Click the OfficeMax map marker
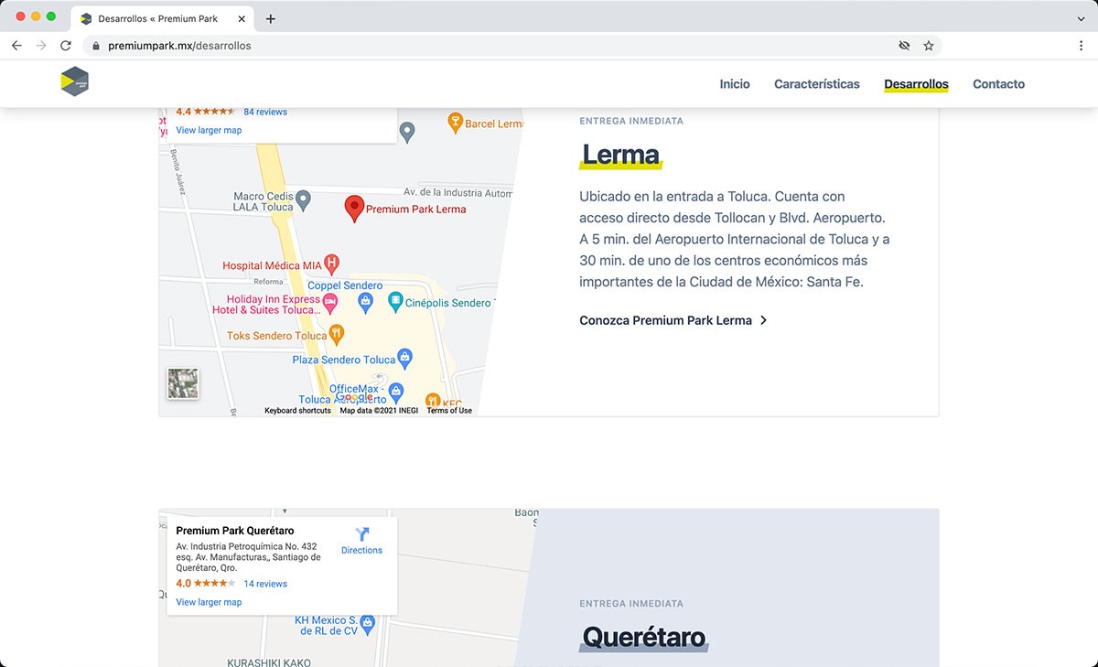 point(395,393)
